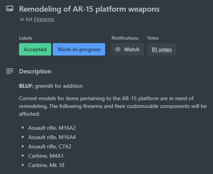Click the 'in list' text under the title
213x174 pixels.
[26, 19]
